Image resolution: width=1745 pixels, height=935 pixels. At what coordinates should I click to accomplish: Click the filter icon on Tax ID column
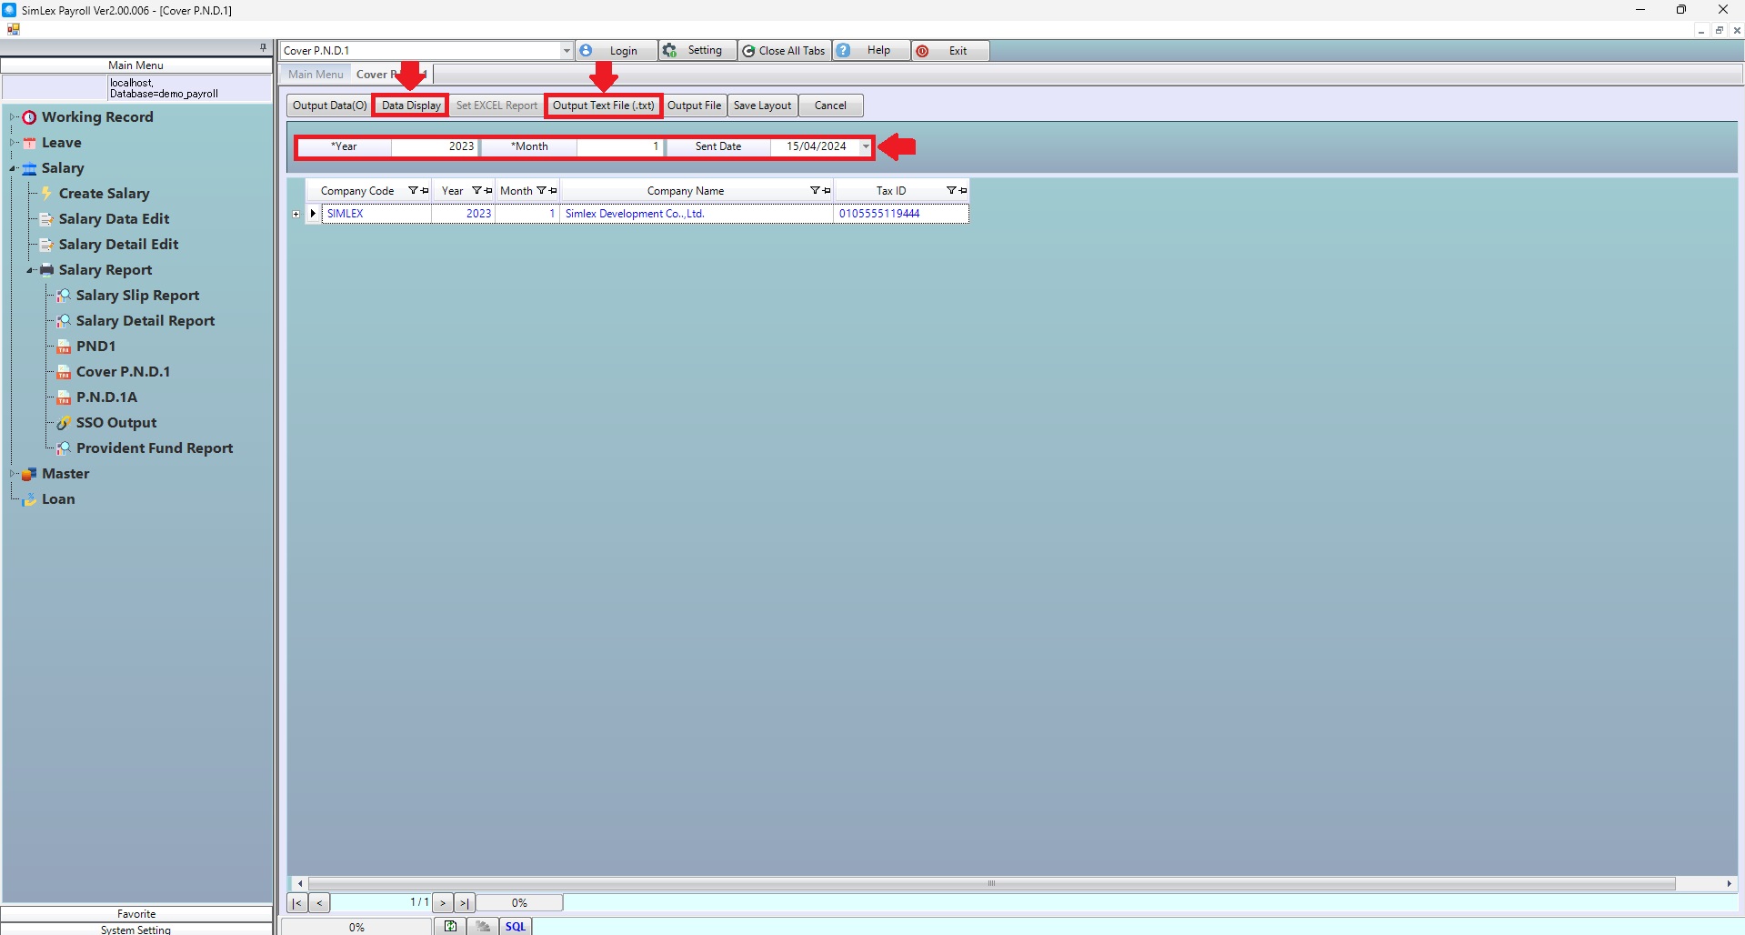[x=951, y=191]
